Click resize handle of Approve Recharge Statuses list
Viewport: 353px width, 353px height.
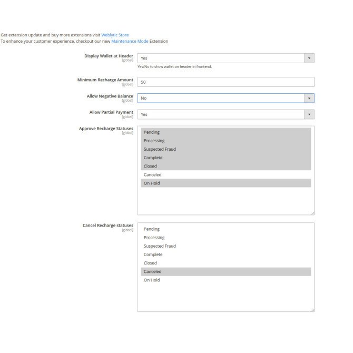[312, 213]
